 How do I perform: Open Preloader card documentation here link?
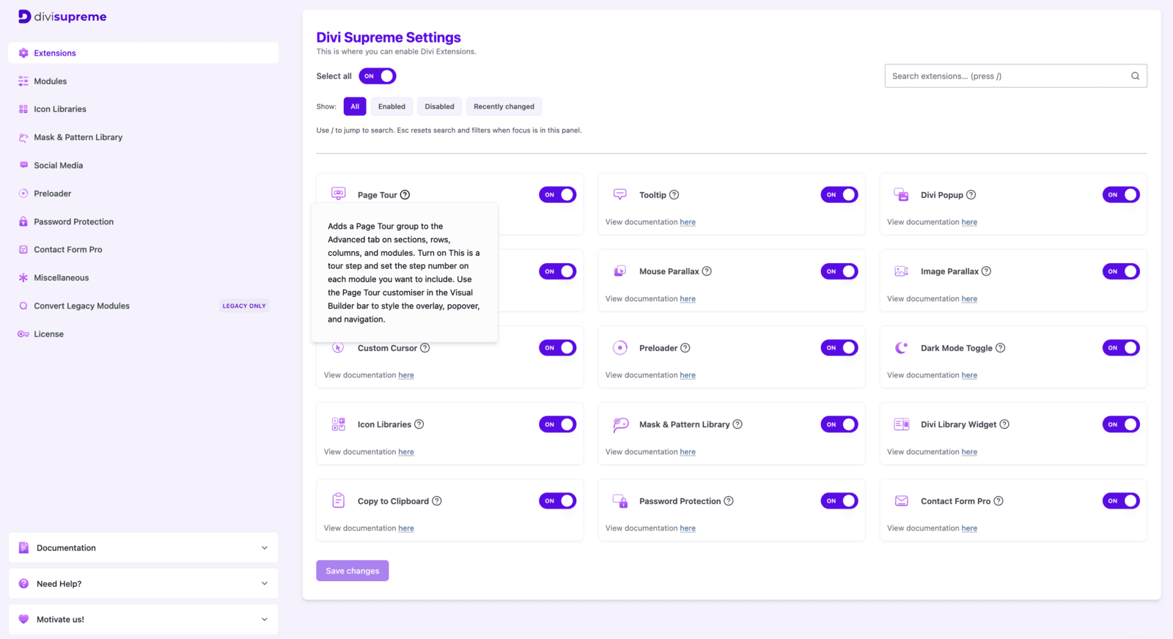point(688,375)
